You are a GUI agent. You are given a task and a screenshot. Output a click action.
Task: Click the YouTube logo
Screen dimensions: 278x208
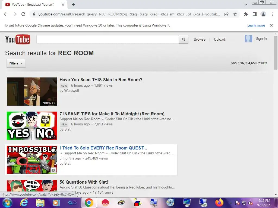pyautogui.click(x=18, y=39)
